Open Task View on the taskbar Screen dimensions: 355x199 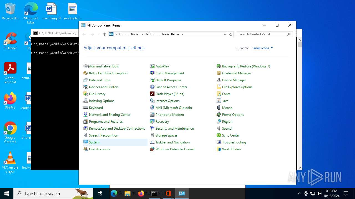(100, 193)
